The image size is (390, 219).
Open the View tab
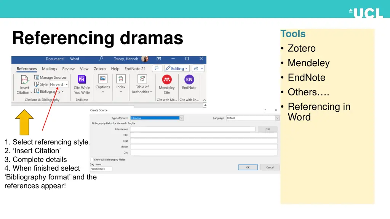click(84, 69)
